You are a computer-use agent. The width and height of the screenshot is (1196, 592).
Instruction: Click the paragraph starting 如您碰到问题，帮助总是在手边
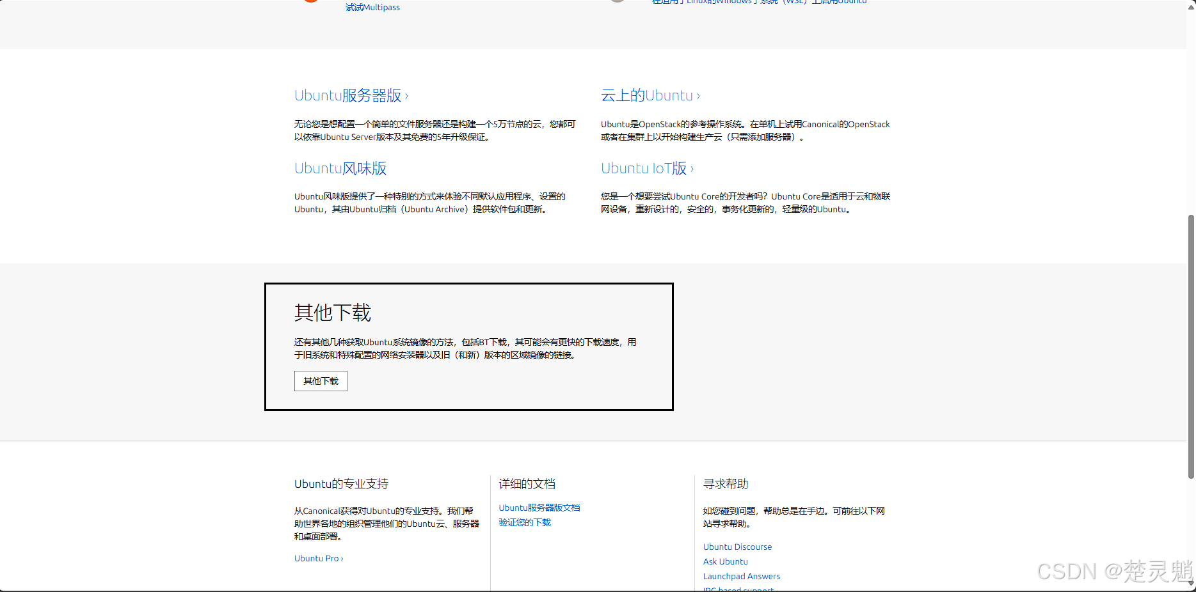793,517
